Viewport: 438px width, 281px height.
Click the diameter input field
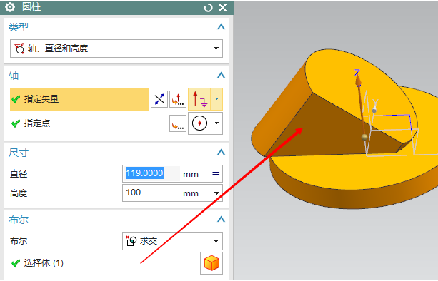click(151, 173)
